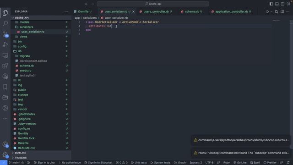Open the Accounts icon
This screenshot has height=165, width=293.
click(5, 144)
